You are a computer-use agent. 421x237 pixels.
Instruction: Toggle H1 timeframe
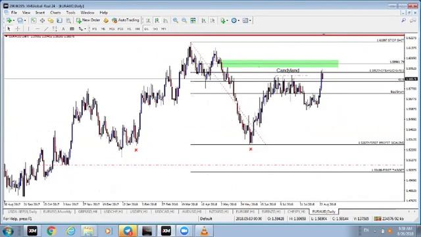click(129, 29)
